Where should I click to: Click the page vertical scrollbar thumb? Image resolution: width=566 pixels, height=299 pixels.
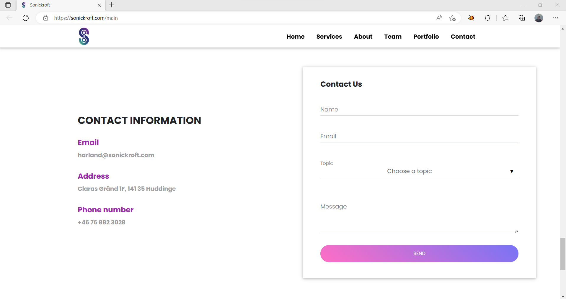(563, 254)
